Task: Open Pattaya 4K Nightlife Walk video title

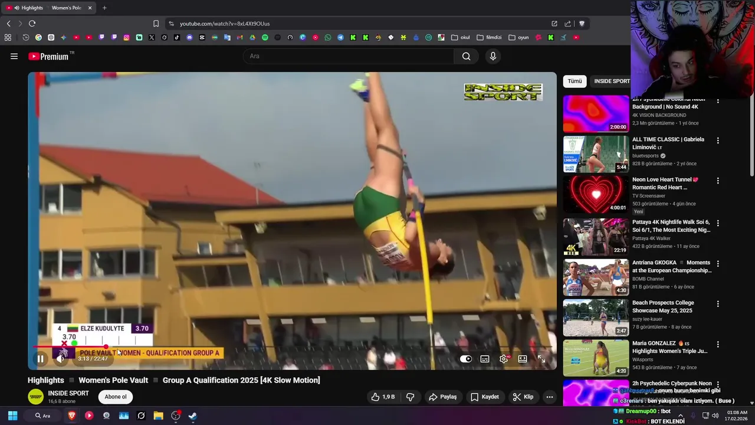Action: pyautogui.click(x=671, y=226)
